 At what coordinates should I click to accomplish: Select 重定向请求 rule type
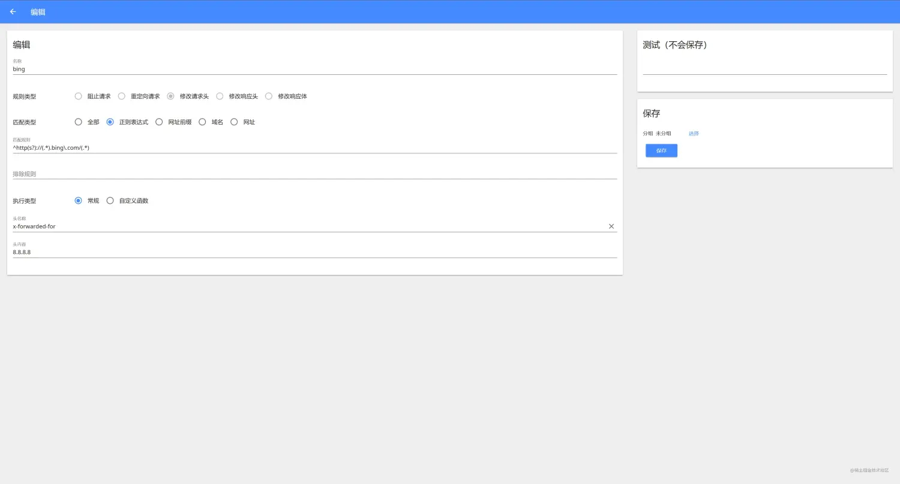coord(122,96)
